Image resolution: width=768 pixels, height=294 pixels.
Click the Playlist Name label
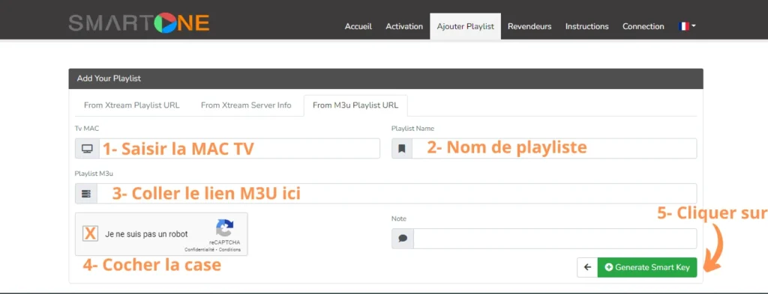click(x=412, y=129)
